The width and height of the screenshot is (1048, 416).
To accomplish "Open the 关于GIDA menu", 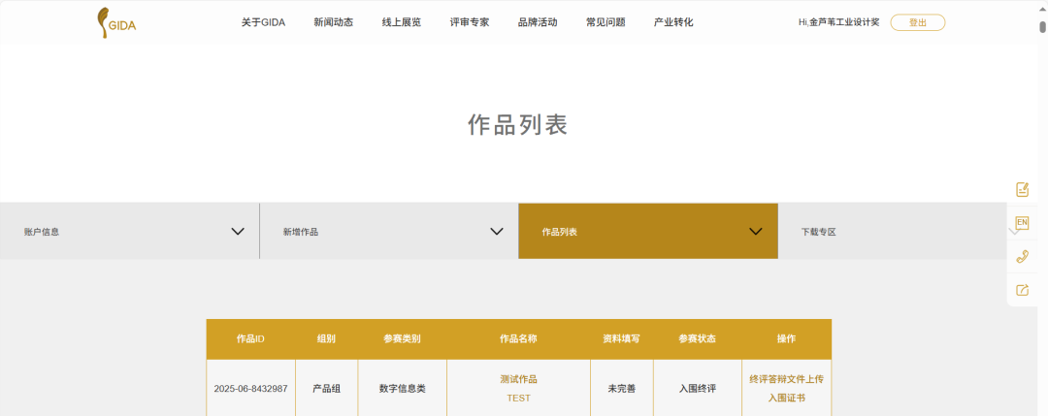I will 263,22.
